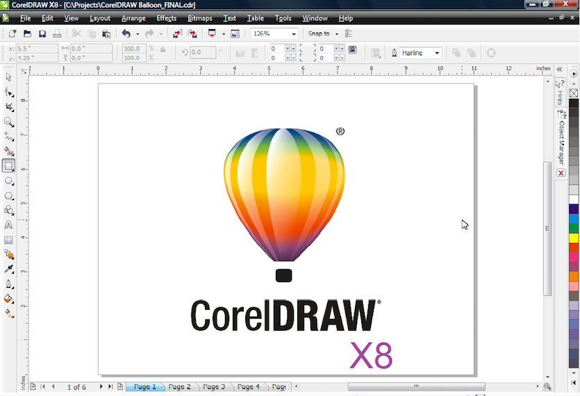Choose the Interactive Blend tool
Viewport: 580px width, 396px height.
(8, 254)
